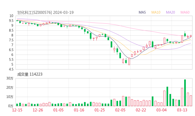Click the price axis label 7.5

coord(11,40)
